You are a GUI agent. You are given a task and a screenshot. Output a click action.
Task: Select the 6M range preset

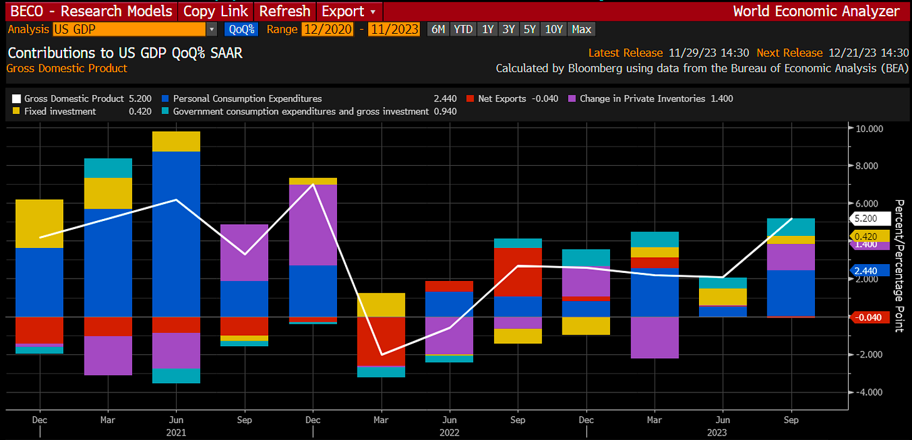pos(437,29)
